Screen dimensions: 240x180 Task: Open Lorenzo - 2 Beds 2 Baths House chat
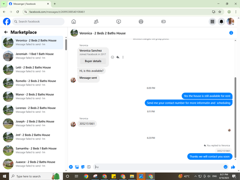(32, 110)
